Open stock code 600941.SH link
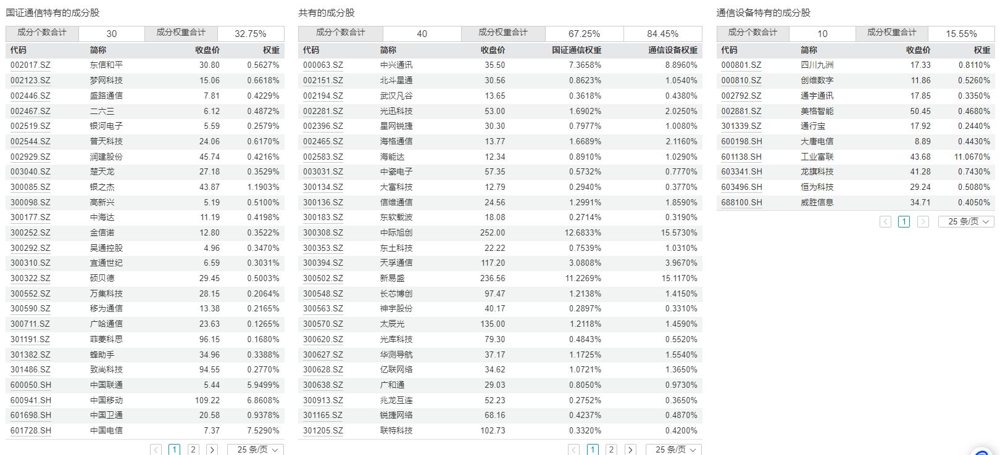Screen dimensions: 1000x455 (x=31, y=400)
